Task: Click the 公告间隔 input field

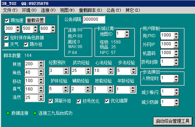Action: tap(94, 19)
